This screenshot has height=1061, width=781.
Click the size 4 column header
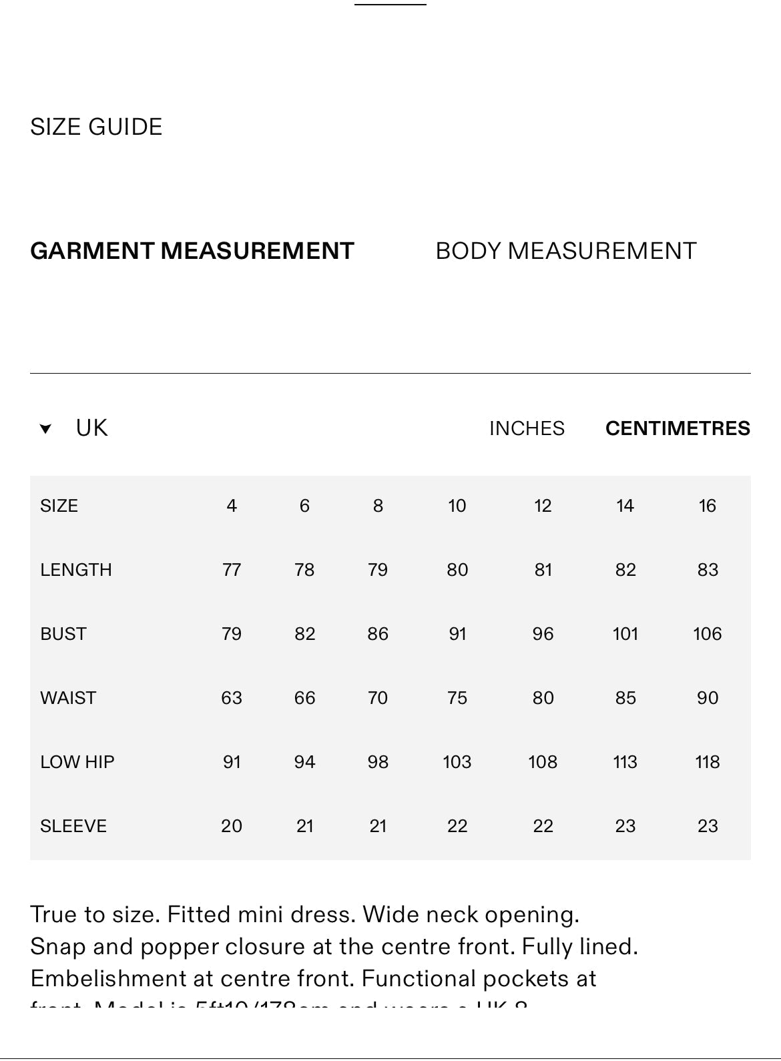pos(232,506)
